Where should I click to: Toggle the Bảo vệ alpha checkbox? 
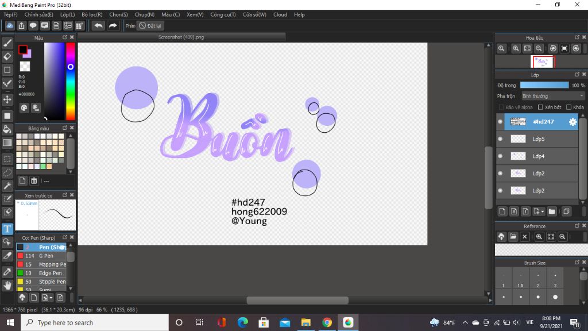pos(501,107)
